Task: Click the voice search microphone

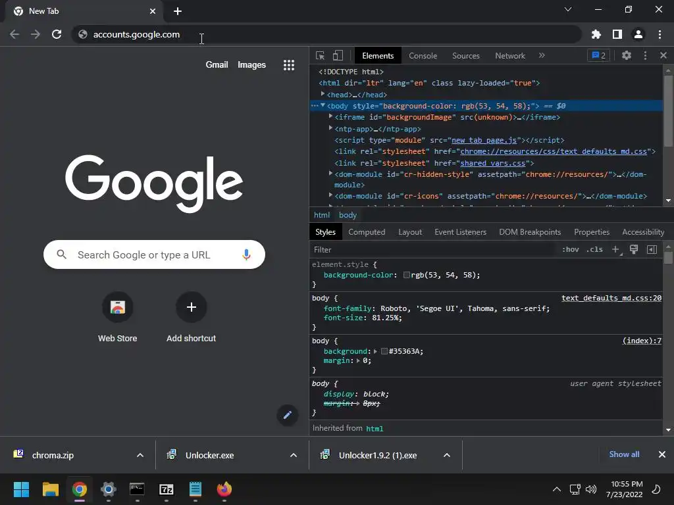Action: coord(246,254)
